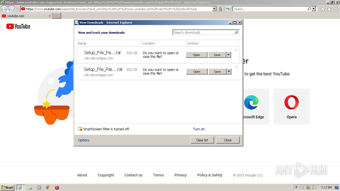Open Action Center flag icon
Viewport: 340px width, 191px height.
315,188
